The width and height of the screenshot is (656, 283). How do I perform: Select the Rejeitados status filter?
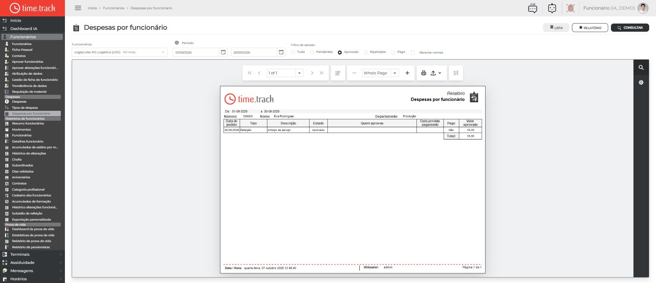click(366, 53)
